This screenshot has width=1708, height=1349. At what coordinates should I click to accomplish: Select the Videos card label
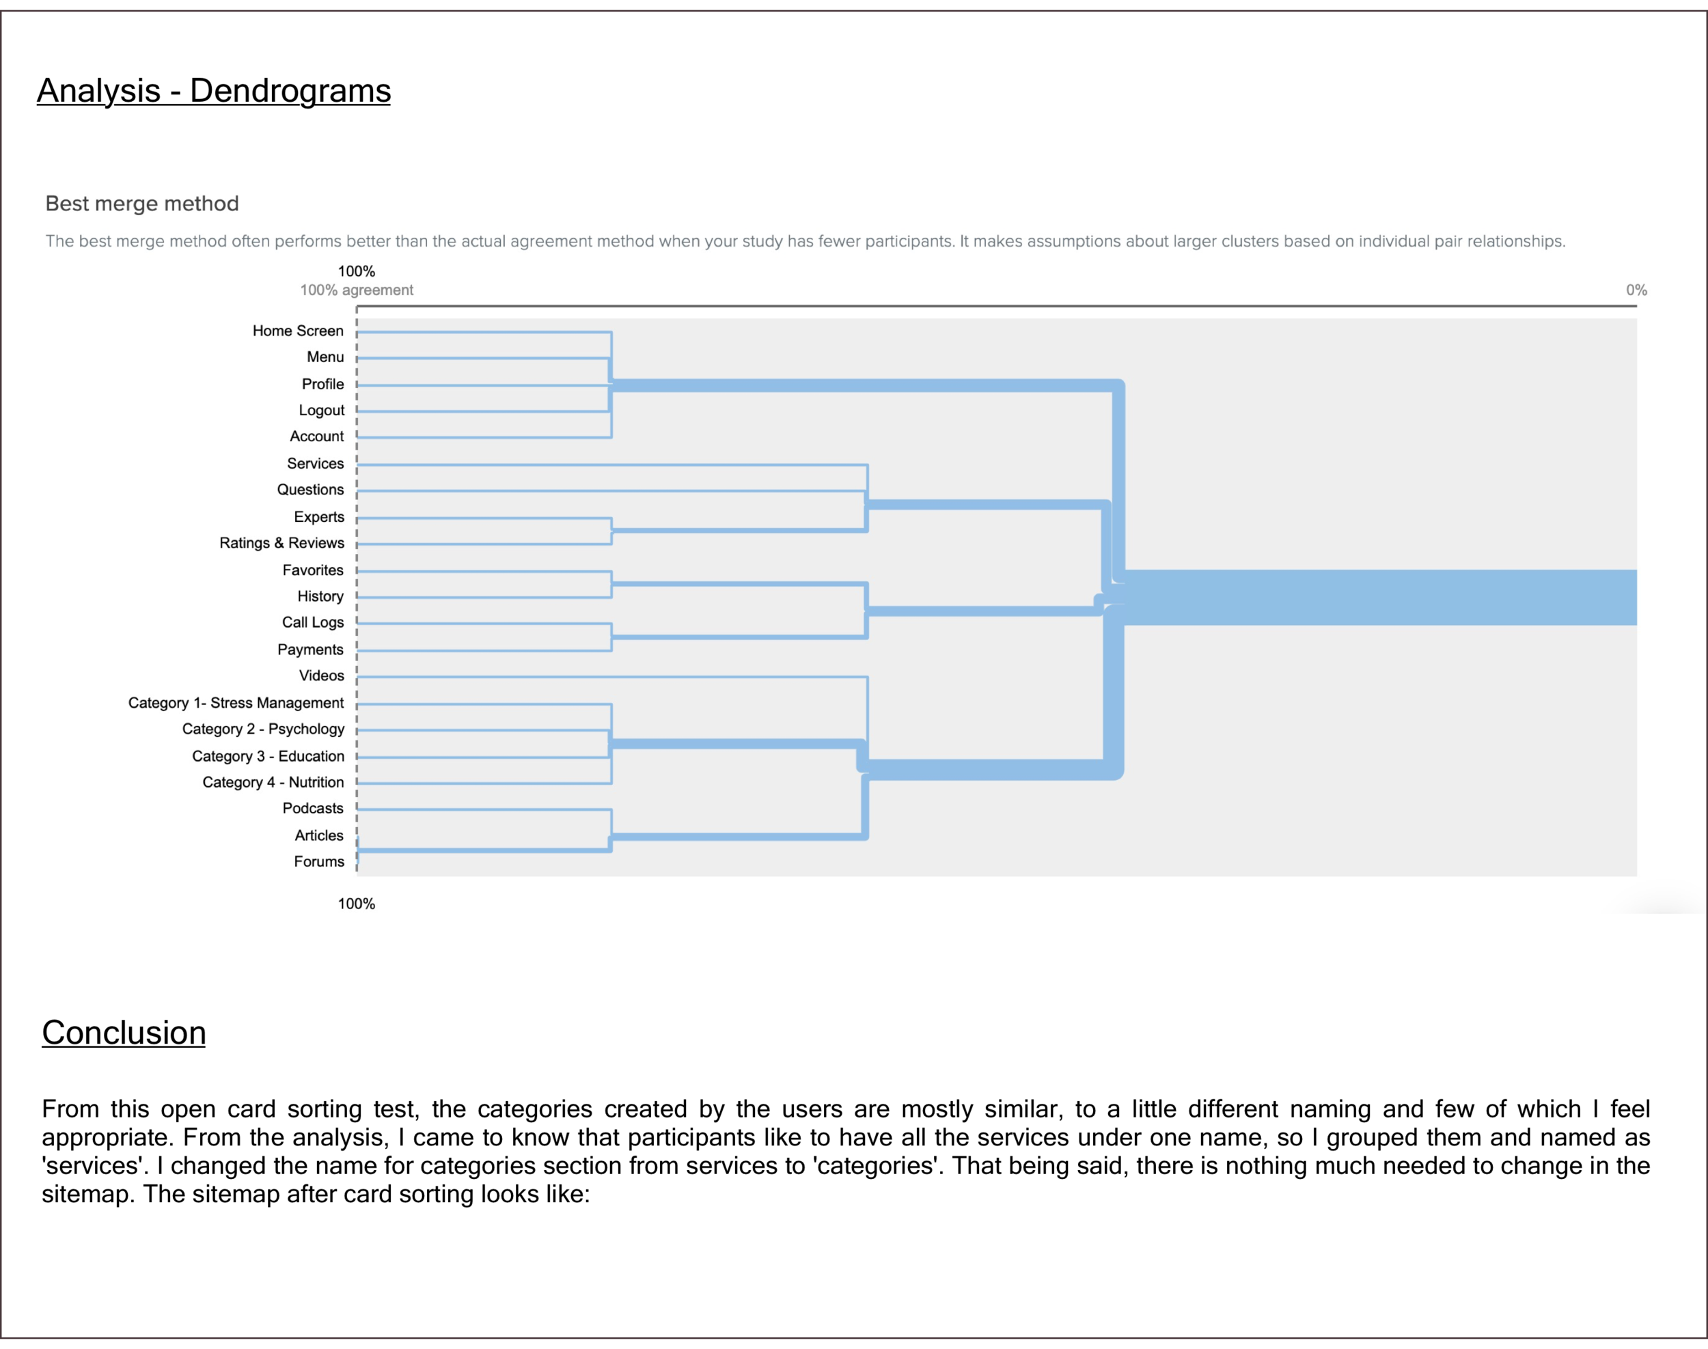coord(320,676)
